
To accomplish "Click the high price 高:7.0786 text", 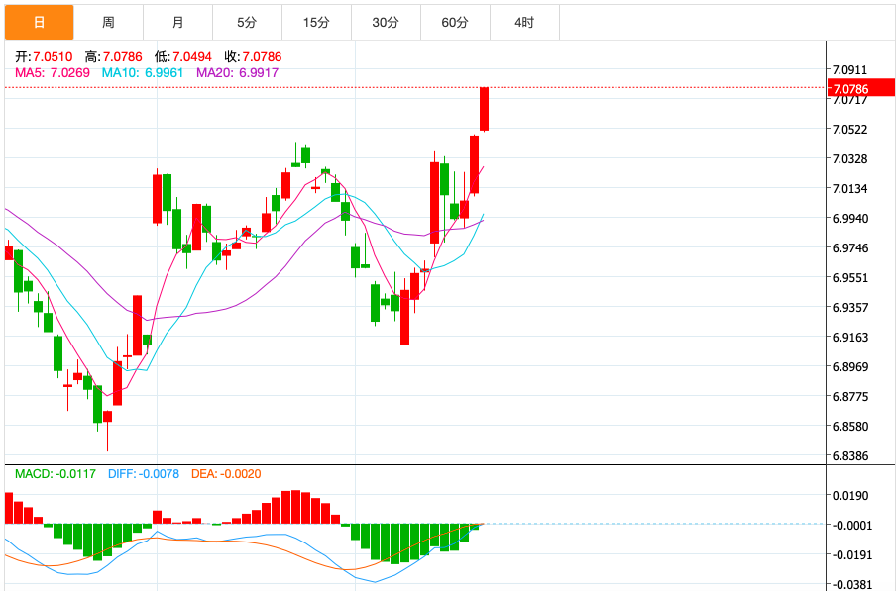I will pos(114,57).
